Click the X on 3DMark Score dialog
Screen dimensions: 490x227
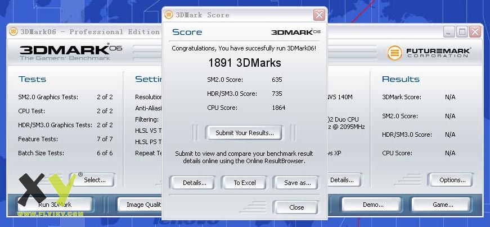tap(319, 15)
